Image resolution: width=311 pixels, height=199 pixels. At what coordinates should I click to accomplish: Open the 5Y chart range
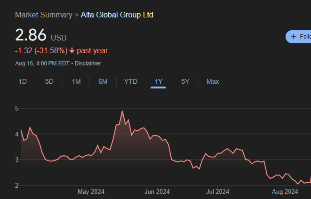[185, 81]
